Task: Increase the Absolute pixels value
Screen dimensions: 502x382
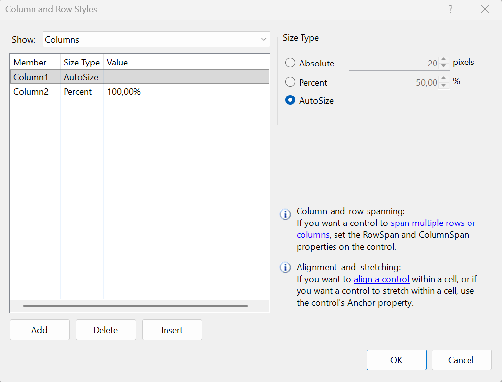Action: (444, 60)
